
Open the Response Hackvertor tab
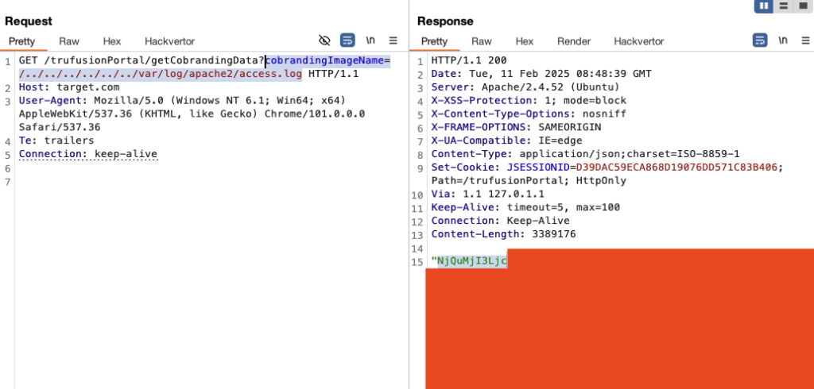638,41
